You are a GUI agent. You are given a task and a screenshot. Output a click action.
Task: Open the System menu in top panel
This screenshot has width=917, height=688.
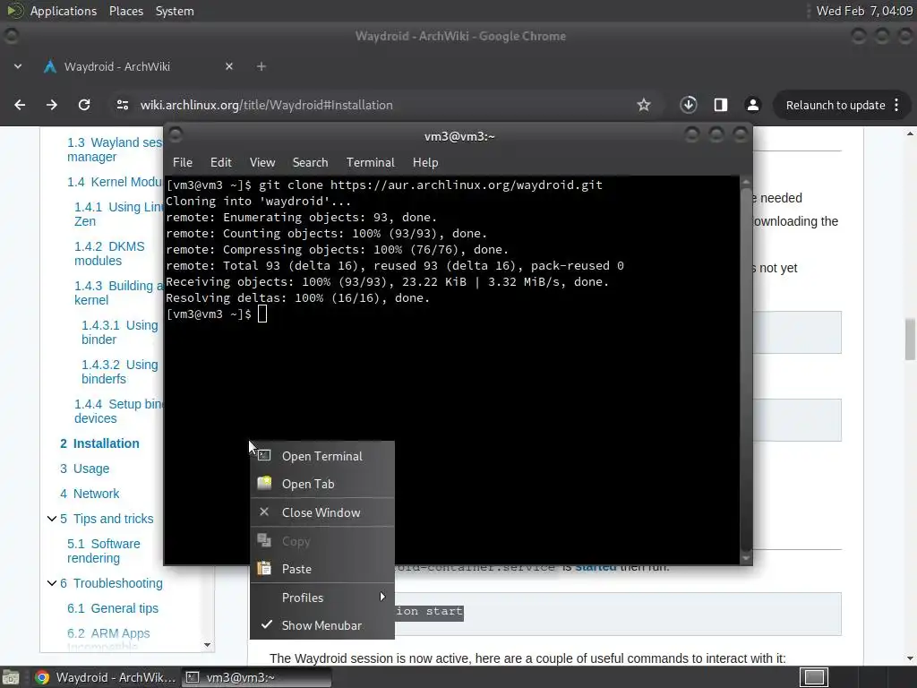click(175, 11)
